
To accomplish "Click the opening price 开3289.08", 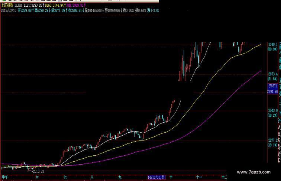I will pos(26,10).
